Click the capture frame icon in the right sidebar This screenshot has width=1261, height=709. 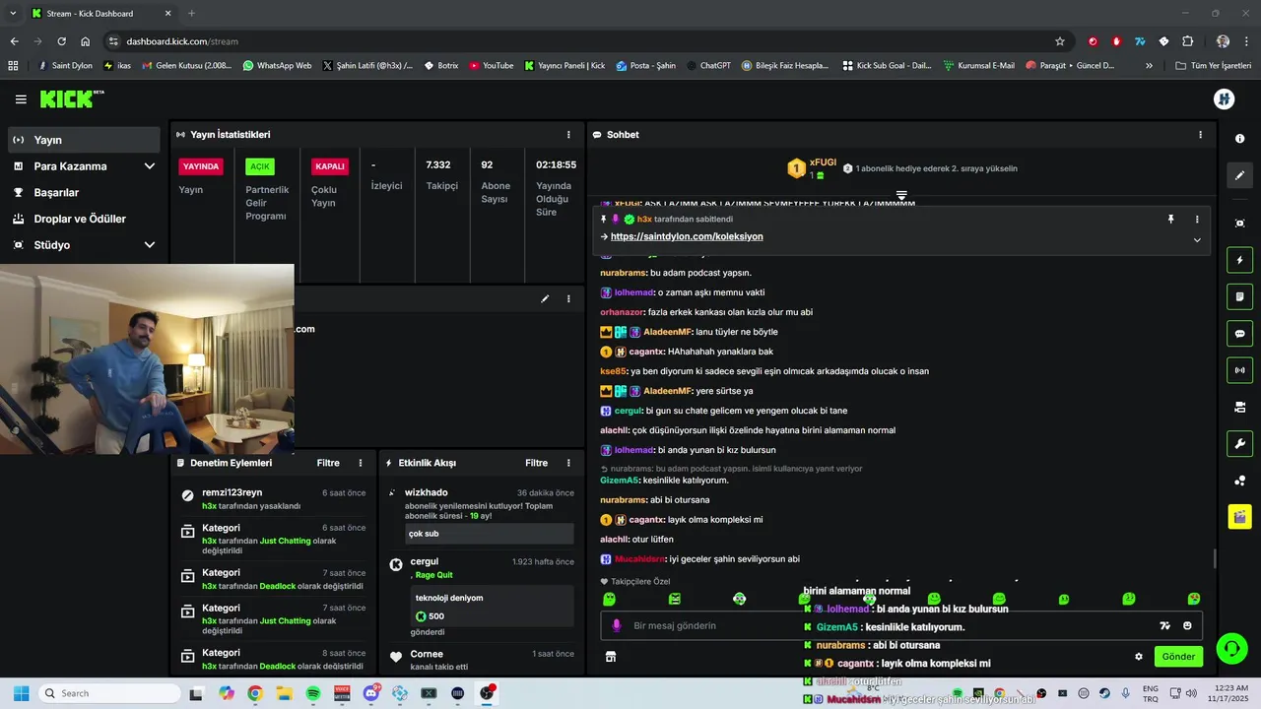[x=1239, y=224]
